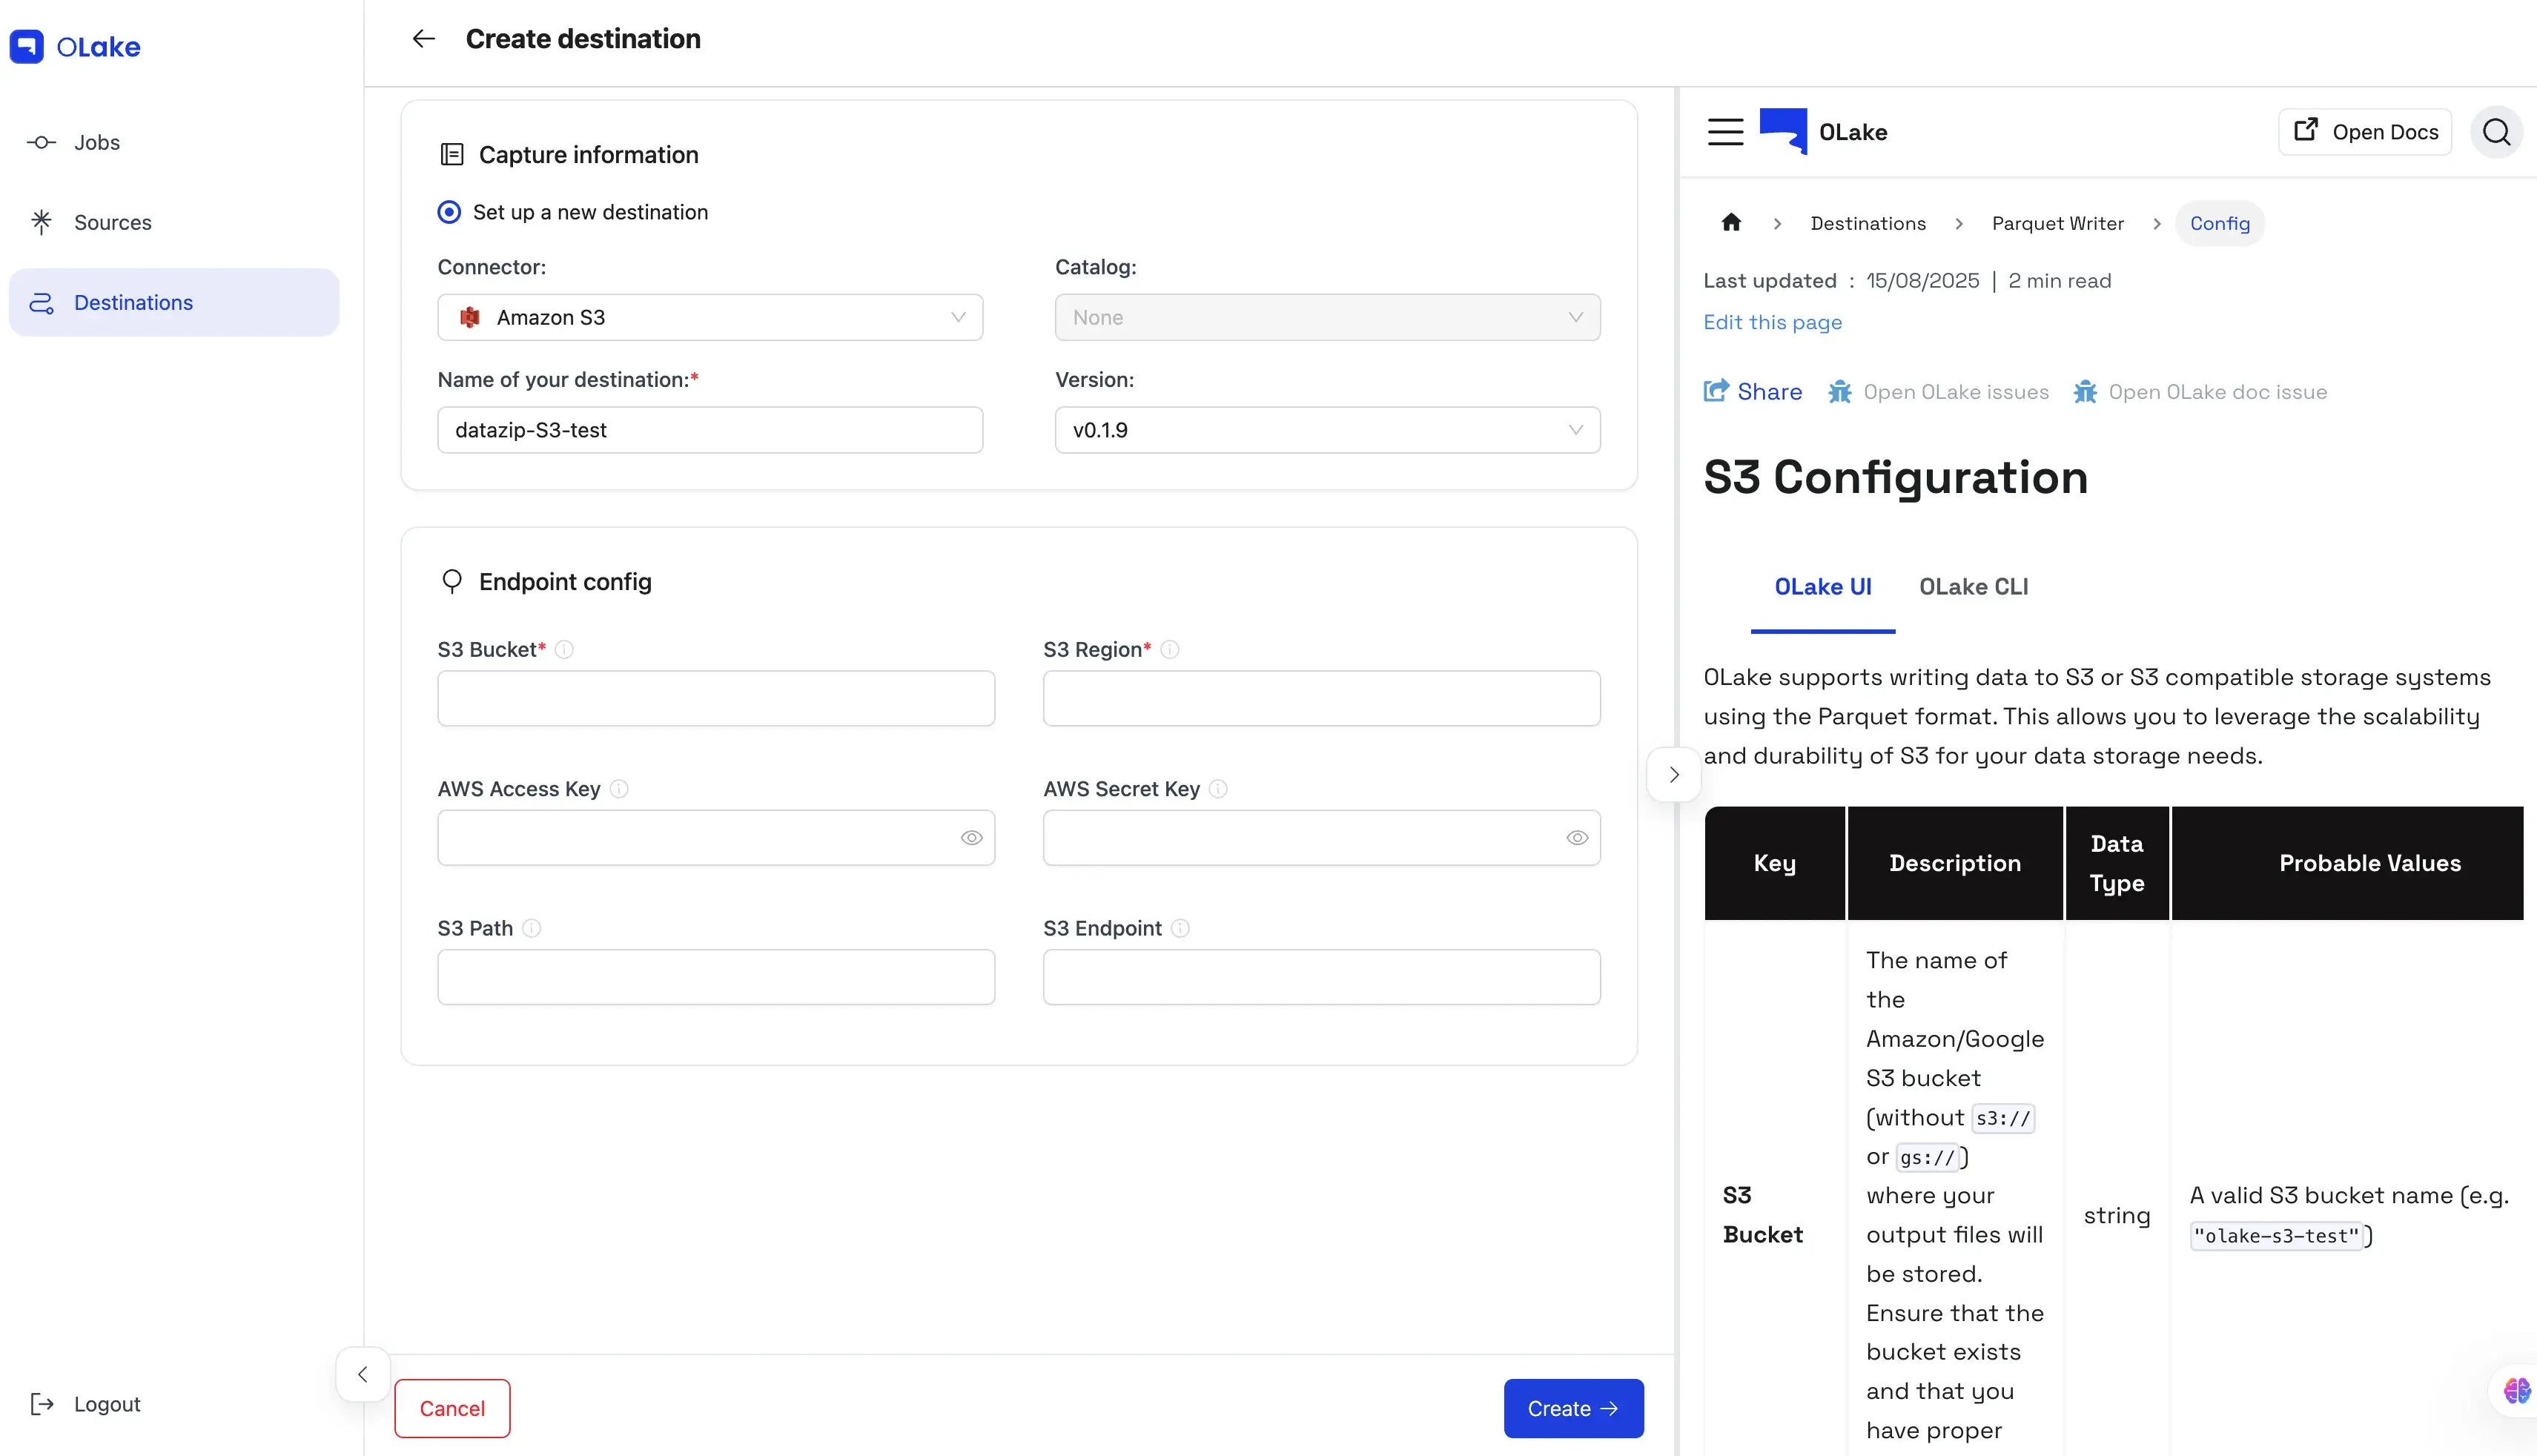Screen dimensions: 2537x1456
Task: Click the S3 Endpoint info icon
Action: [x=1180, y=928]
